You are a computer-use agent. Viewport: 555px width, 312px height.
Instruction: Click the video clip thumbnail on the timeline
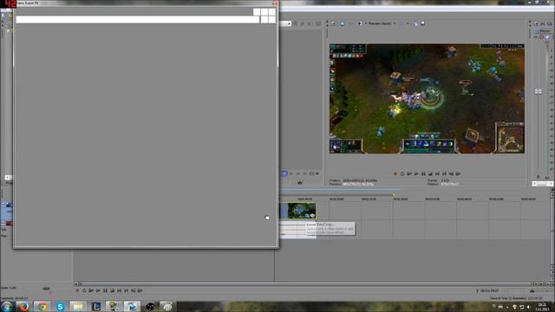tap(302, 210)
